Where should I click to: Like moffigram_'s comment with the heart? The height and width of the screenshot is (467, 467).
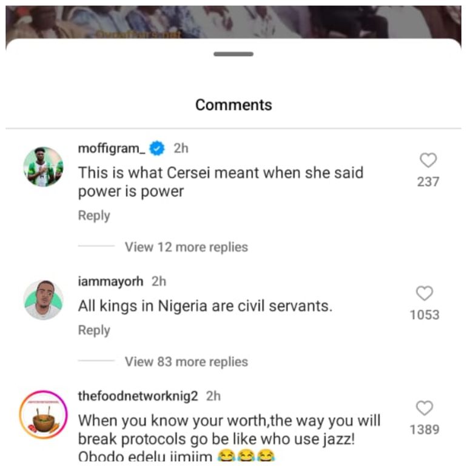tap(428, 161)
